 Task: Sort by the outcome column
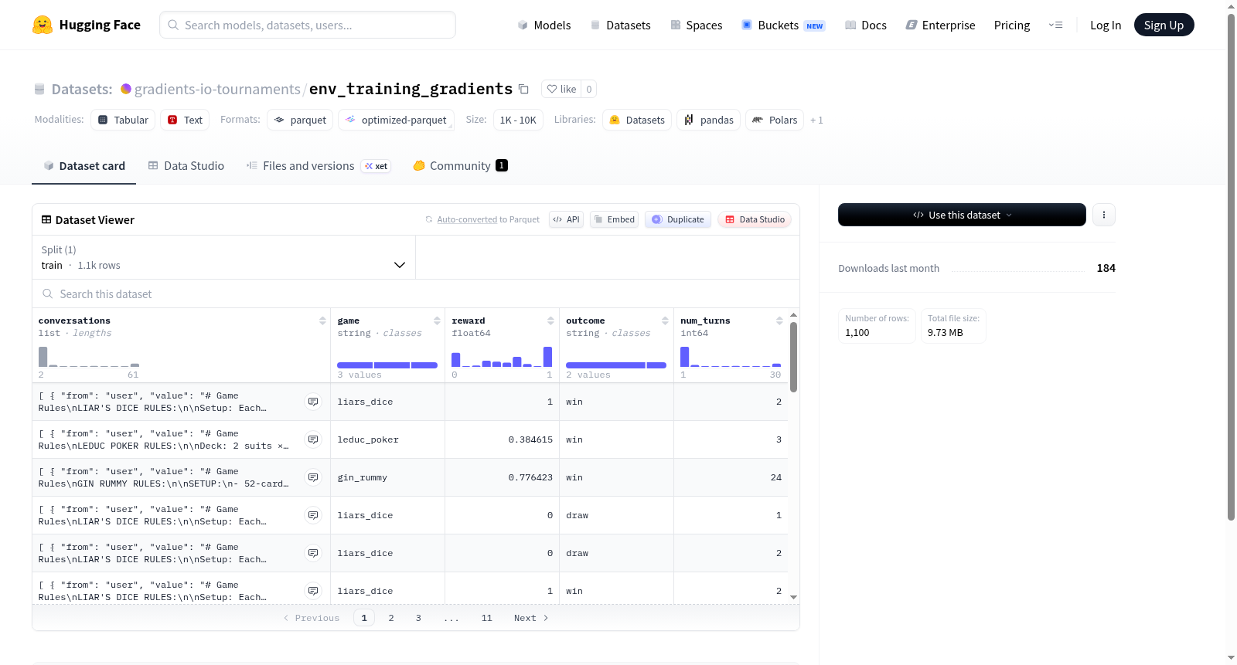click(665, 321)
